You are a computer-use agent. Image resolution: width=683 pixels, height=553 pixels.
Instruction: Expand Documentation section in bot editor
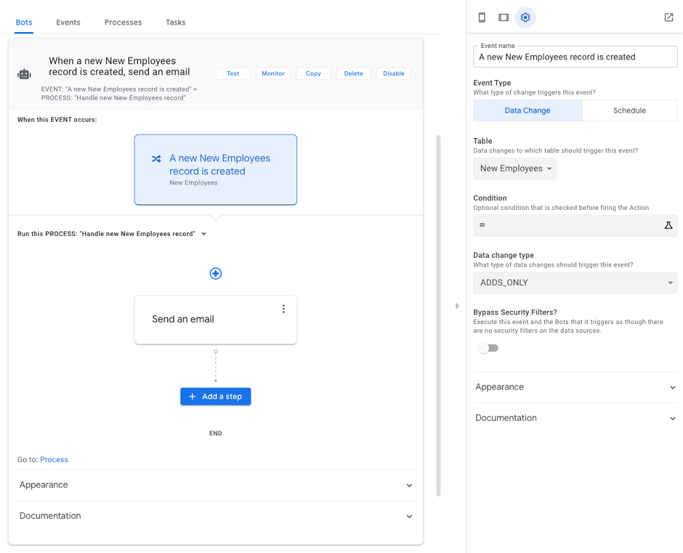pyautogui.click(x=216, y=516)
